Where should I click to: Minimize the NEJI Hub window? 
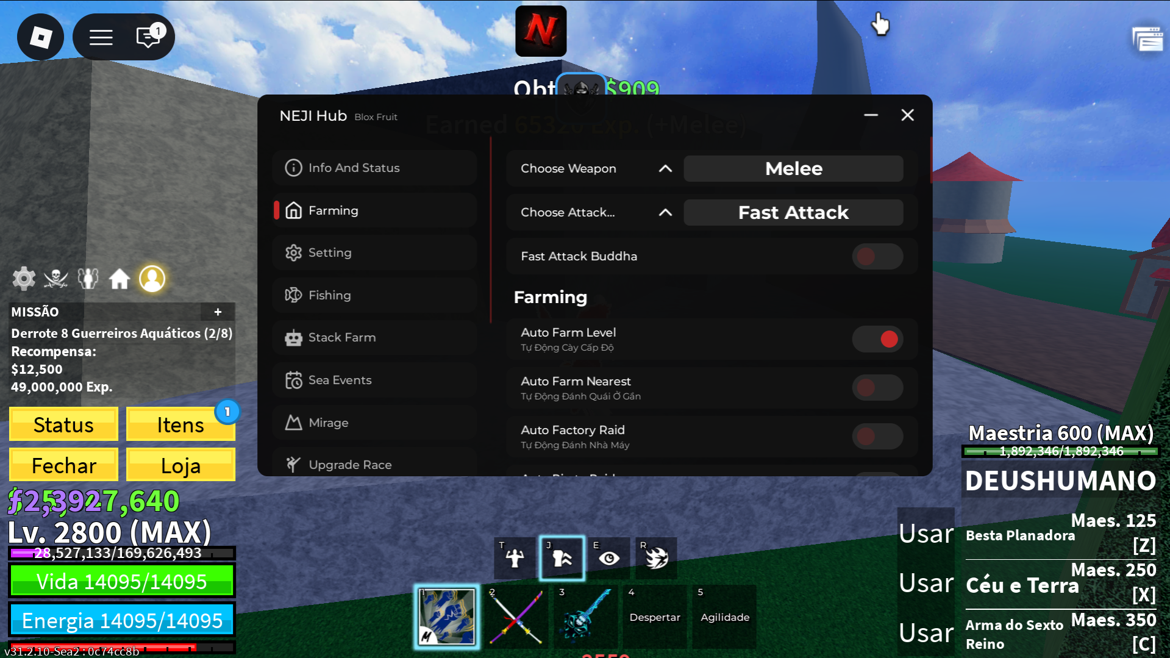click(871, 115)
